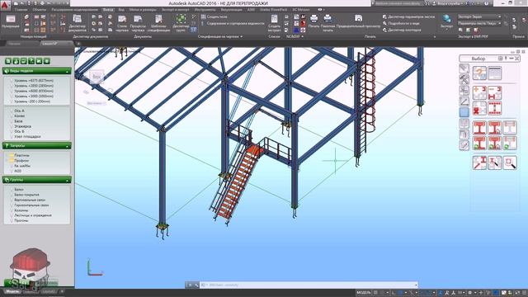Switch to the Расширенное моделирование tab
Image resolution: width=528 pixels, height=297 pixels.
point(75,10)
